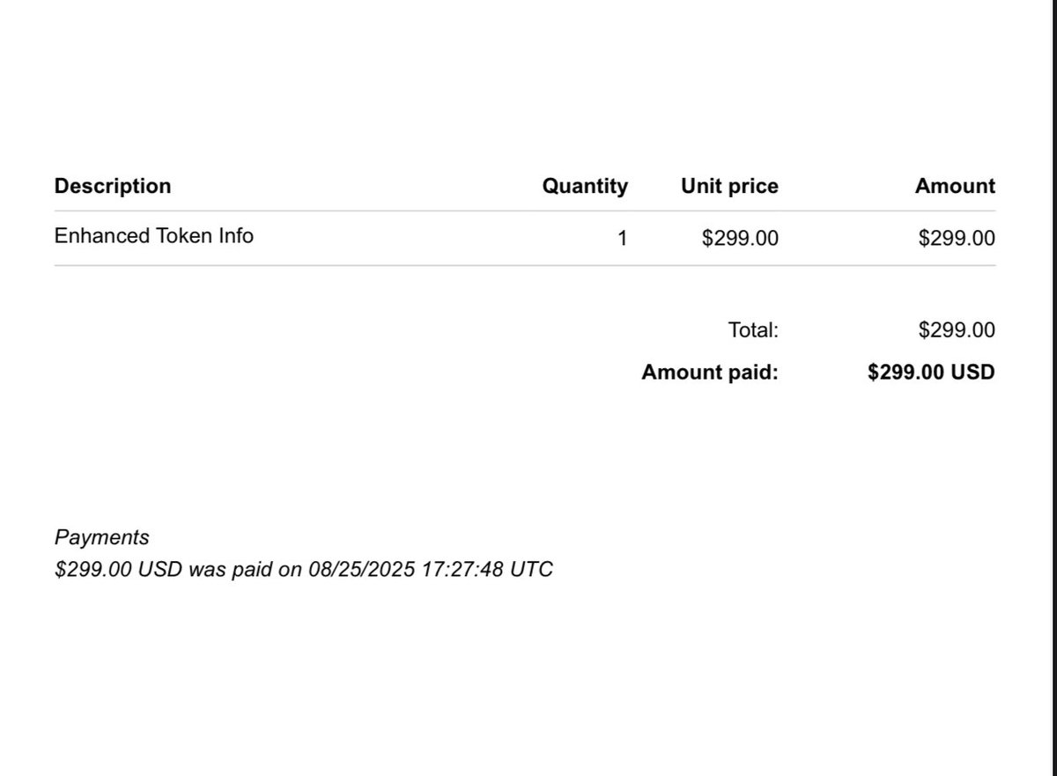
Task: Select the Quantity column header
Action: coord(585,186)
